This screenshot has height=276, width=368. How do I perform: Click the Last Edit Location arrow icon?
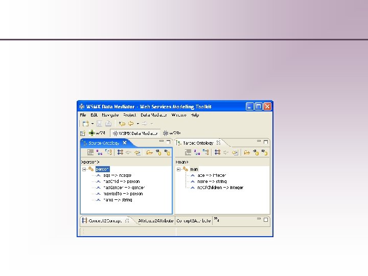[122, 124]
